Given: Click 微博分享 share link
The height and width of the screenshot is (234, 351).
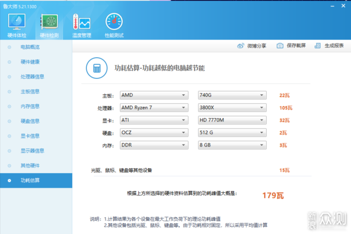Looking at the screenshot, I should (257, 46).
